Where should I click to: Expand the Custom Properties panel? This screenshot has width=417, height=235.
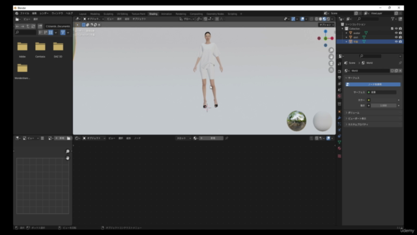[346, 125]
